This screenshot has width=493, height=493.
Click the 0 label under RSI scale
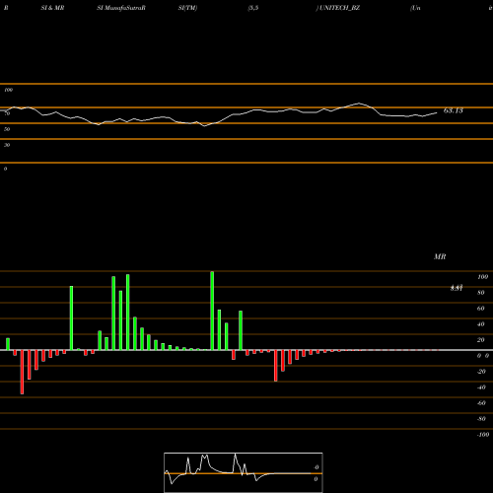[x=5, y=169]
